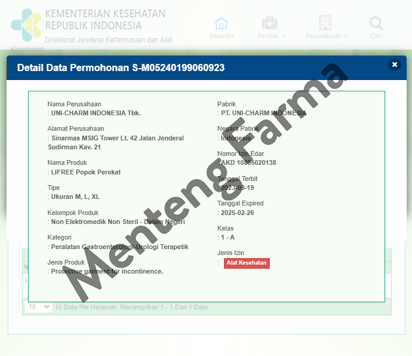Click the Jenis Izin label

tap(230, 253)
